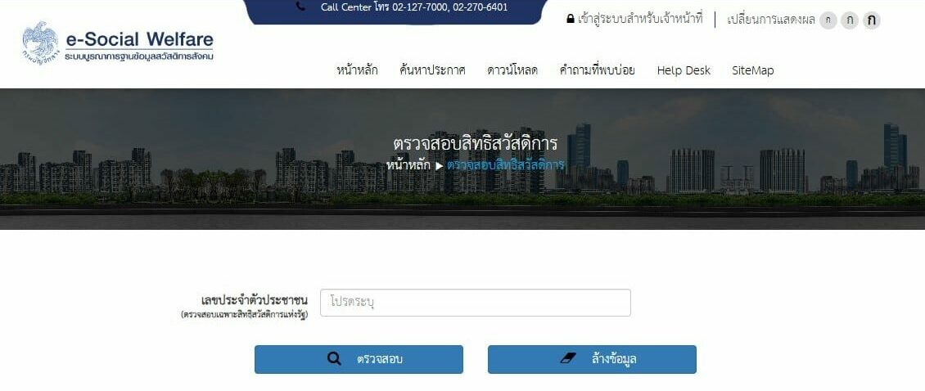Open the Help Desk menu item

[684, 71]
